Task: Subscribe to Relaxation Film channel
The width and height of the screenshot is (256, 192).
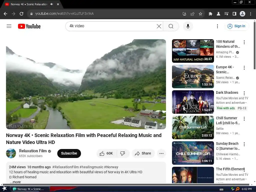Action: (69, 153)
